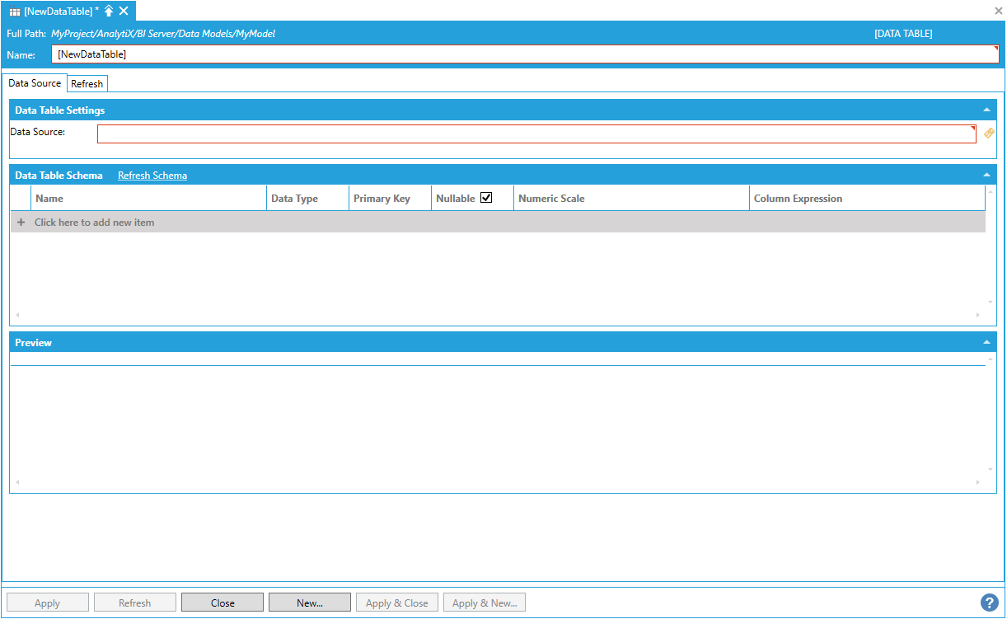Screen dimensions: 1007x619
Task: Focus the Data Source input field
Action: [536, 134]
